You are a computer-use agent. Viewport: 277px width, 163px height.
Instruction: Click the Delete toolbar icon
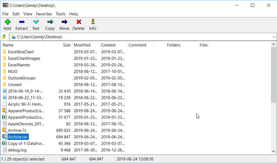(x=79, y=22)
